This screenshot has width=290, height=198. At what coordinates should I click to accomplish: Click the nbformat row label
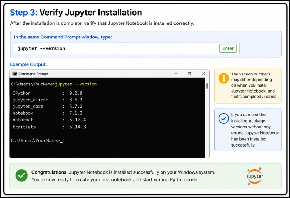[23, 120]
